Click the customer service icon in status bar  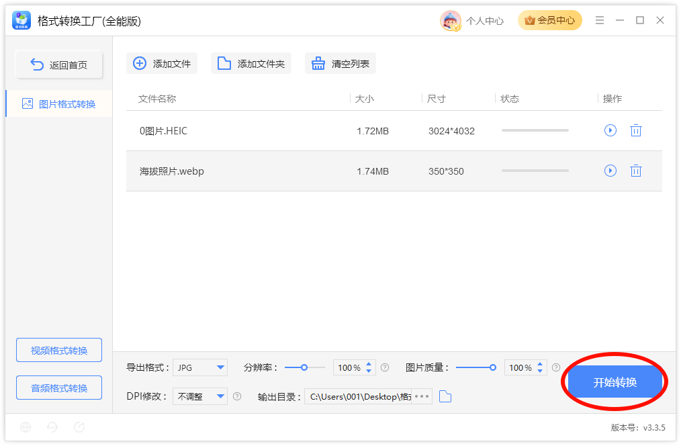52,427
